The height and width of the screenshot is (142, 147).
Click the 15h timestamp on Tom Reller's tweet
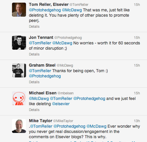(137, 5)
